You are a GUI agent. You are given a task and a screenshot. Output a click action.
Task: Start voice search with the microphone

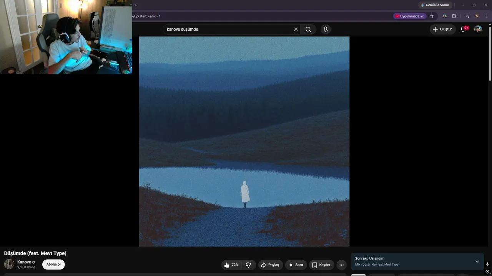pos(326,29)
